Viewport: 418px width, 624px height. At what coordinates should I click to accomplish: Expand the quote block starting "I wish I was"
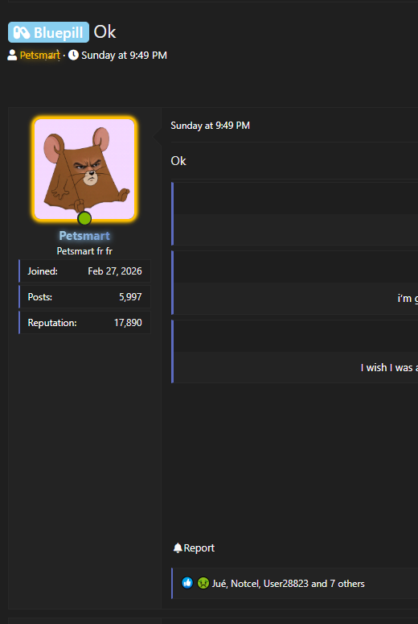(x=294, y=351)
